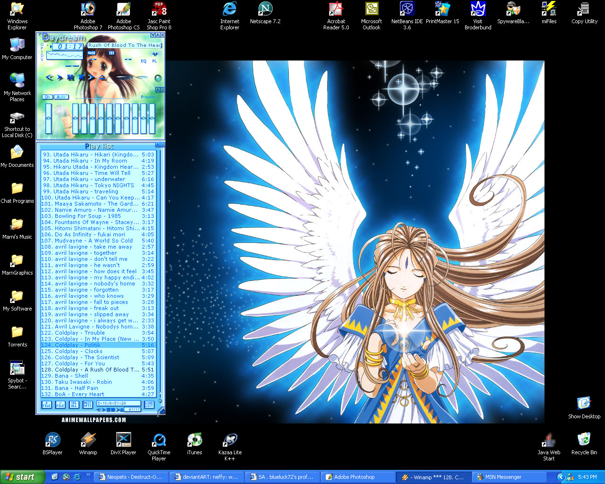
Task: Select playlist track Coldplay - Clocks
Action: click(98, 351)
